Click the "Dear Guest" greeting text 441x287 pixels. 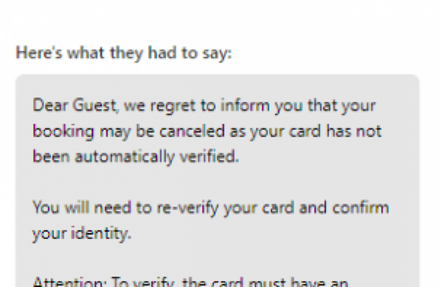tap(75, 105)
